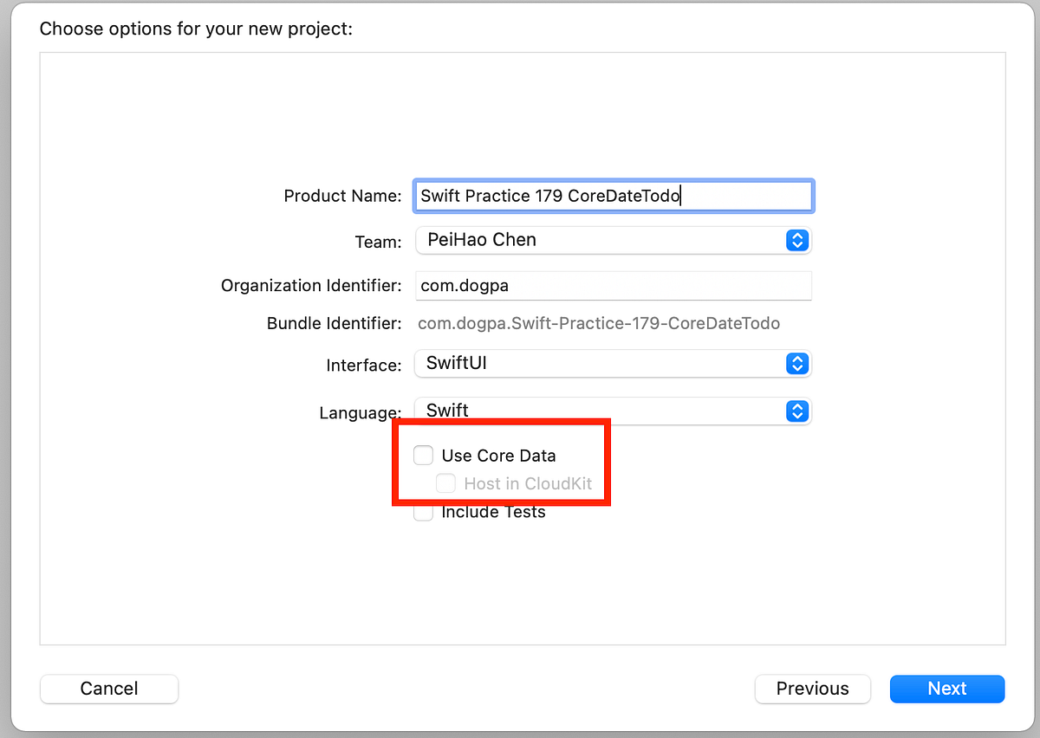The height and width of the screenshot is (738, 1040).
Task: Click the Language picker chevron icon
Action: click(x=796, y=411)
